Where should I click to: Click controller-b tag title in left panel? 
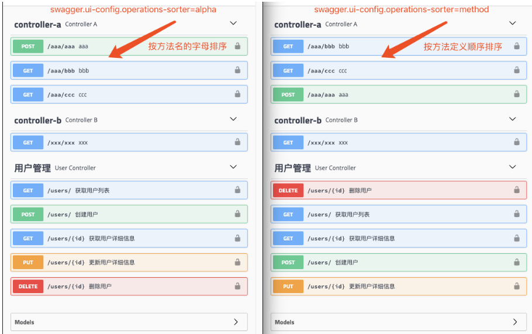[x=37, y=120]
